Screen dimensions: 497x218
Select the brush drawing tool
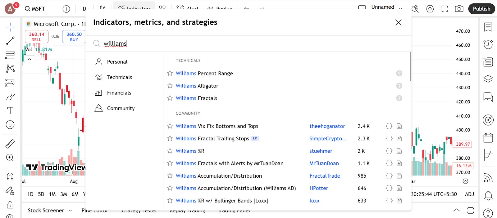pyautogui.click(x=10, y=97)
